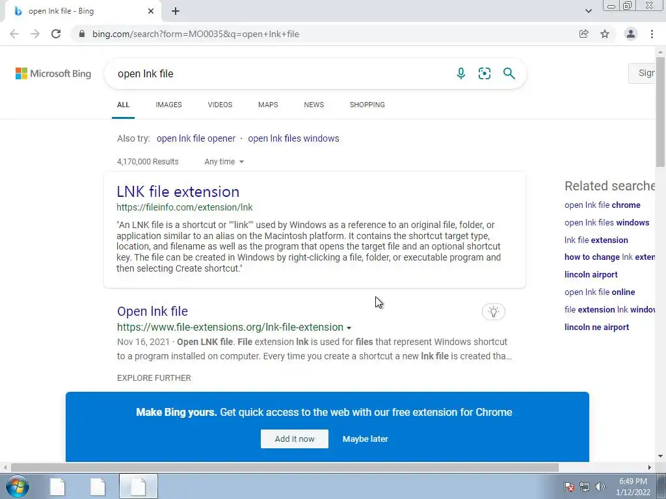Start voice search with microphone icon

(461, 73)
